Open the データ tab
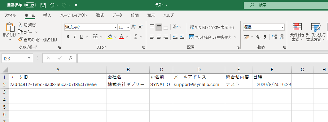This screenshot has width=328, height=122. [x=117, y=15]
